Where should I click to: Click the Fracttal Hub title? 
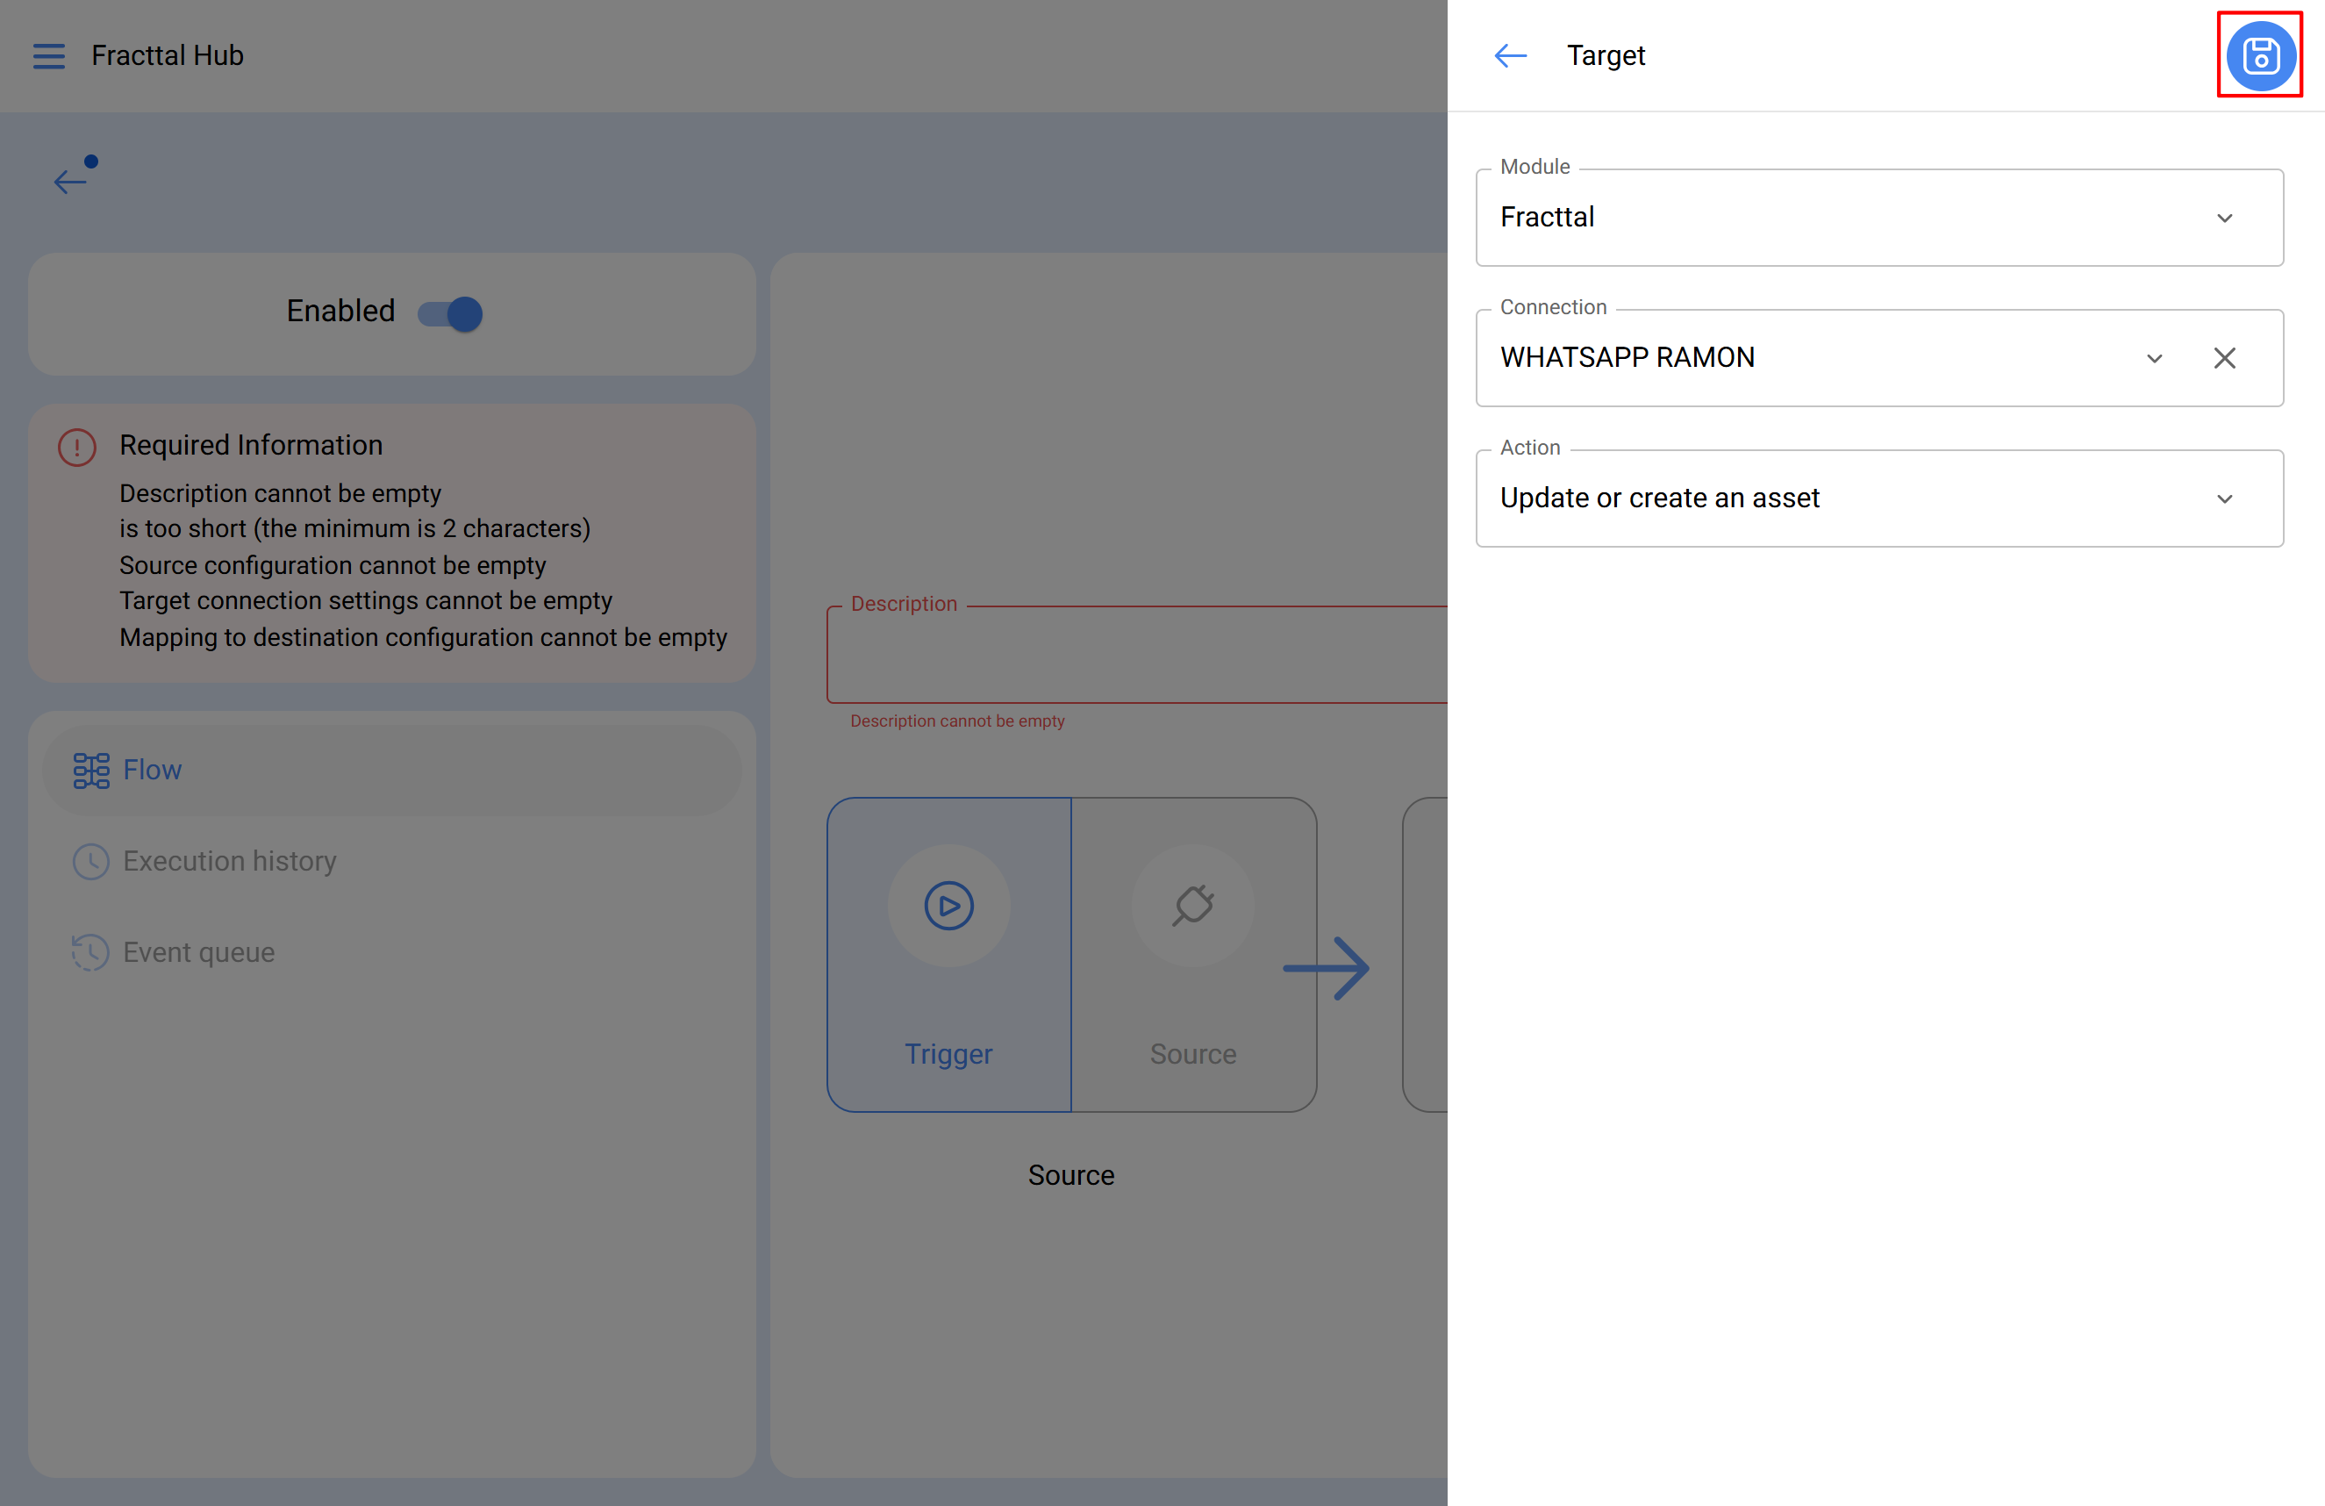pyautogui.click(x=167, y=55)
